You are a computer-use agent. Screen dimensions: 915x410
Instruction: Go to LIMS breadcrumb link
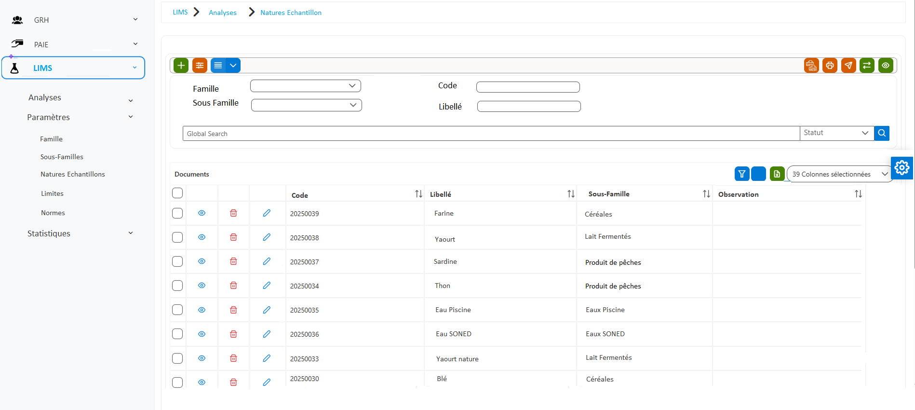pos(180,12)
